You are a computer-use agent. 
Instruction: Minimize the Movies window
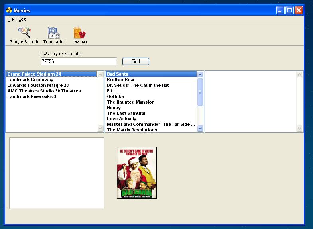click(x=280, y=10)
